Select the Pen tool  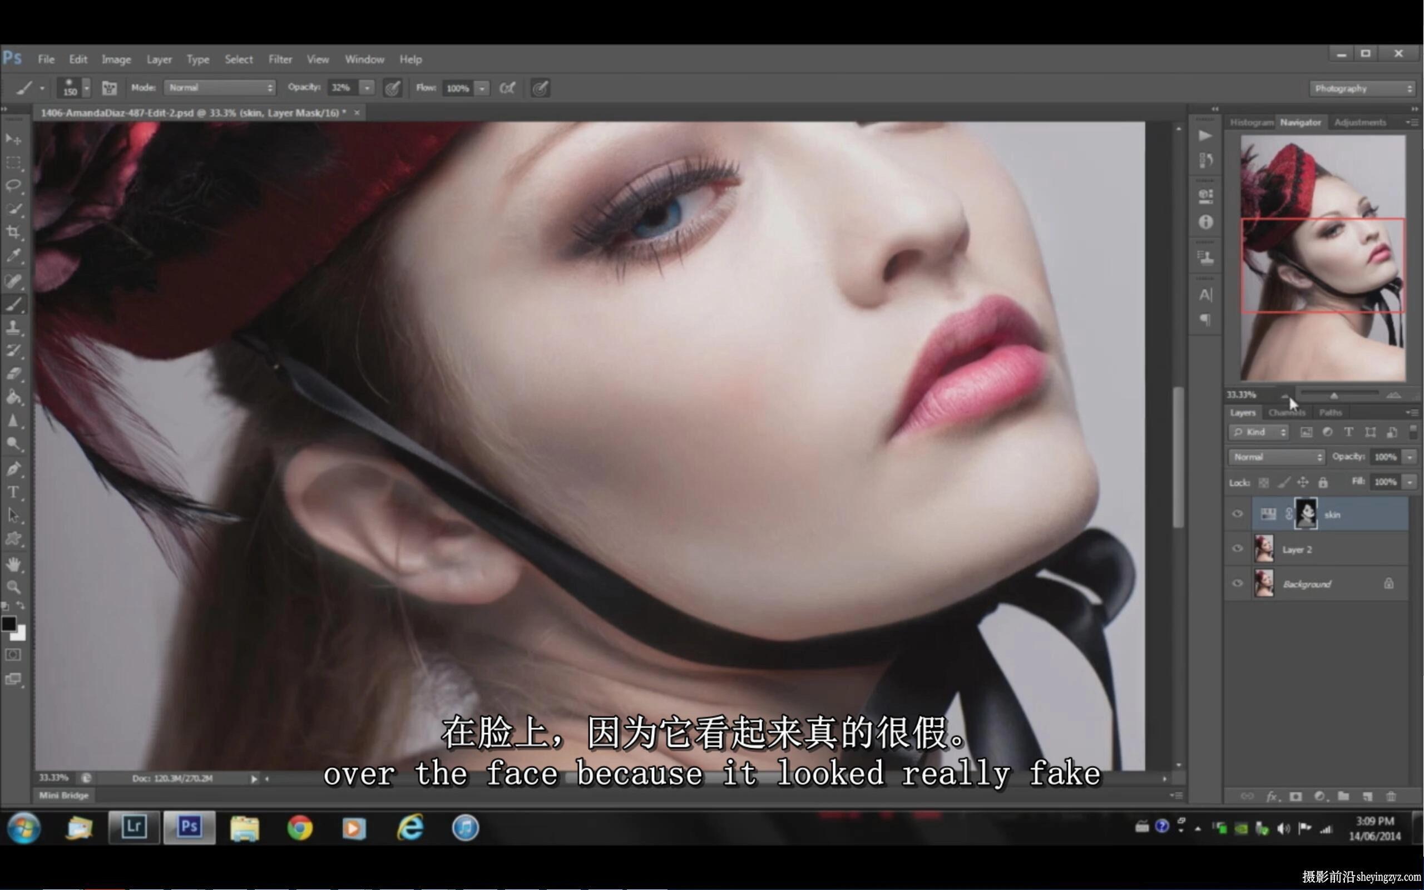tap(13, 469)
